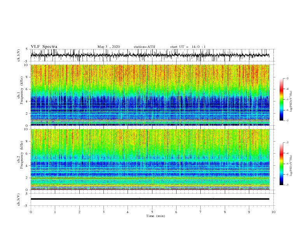308x238 pixels.
Task: Click the ch.2 colorbar "log(PSD)(V²/Hz)" label
Action: click(292, 165)
